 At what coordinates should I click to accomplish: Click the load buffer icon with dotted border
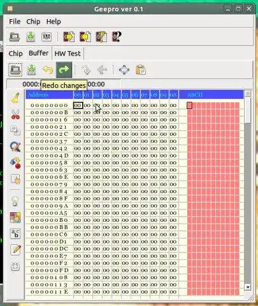(x=15, y=69)
